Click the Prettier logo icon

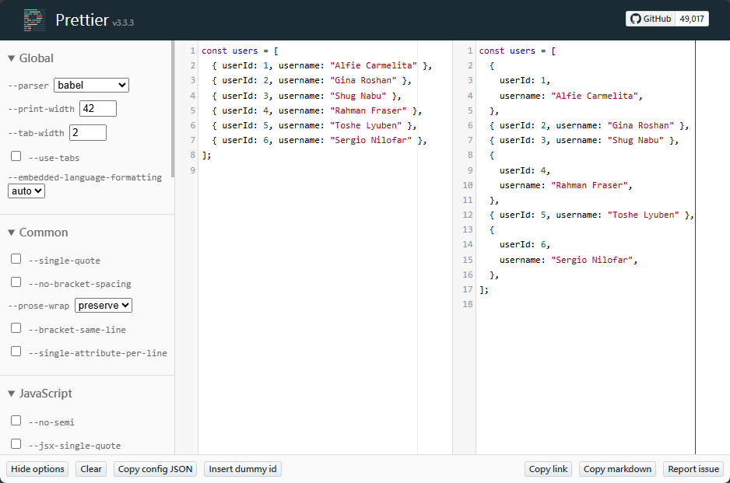pos(35,20)
